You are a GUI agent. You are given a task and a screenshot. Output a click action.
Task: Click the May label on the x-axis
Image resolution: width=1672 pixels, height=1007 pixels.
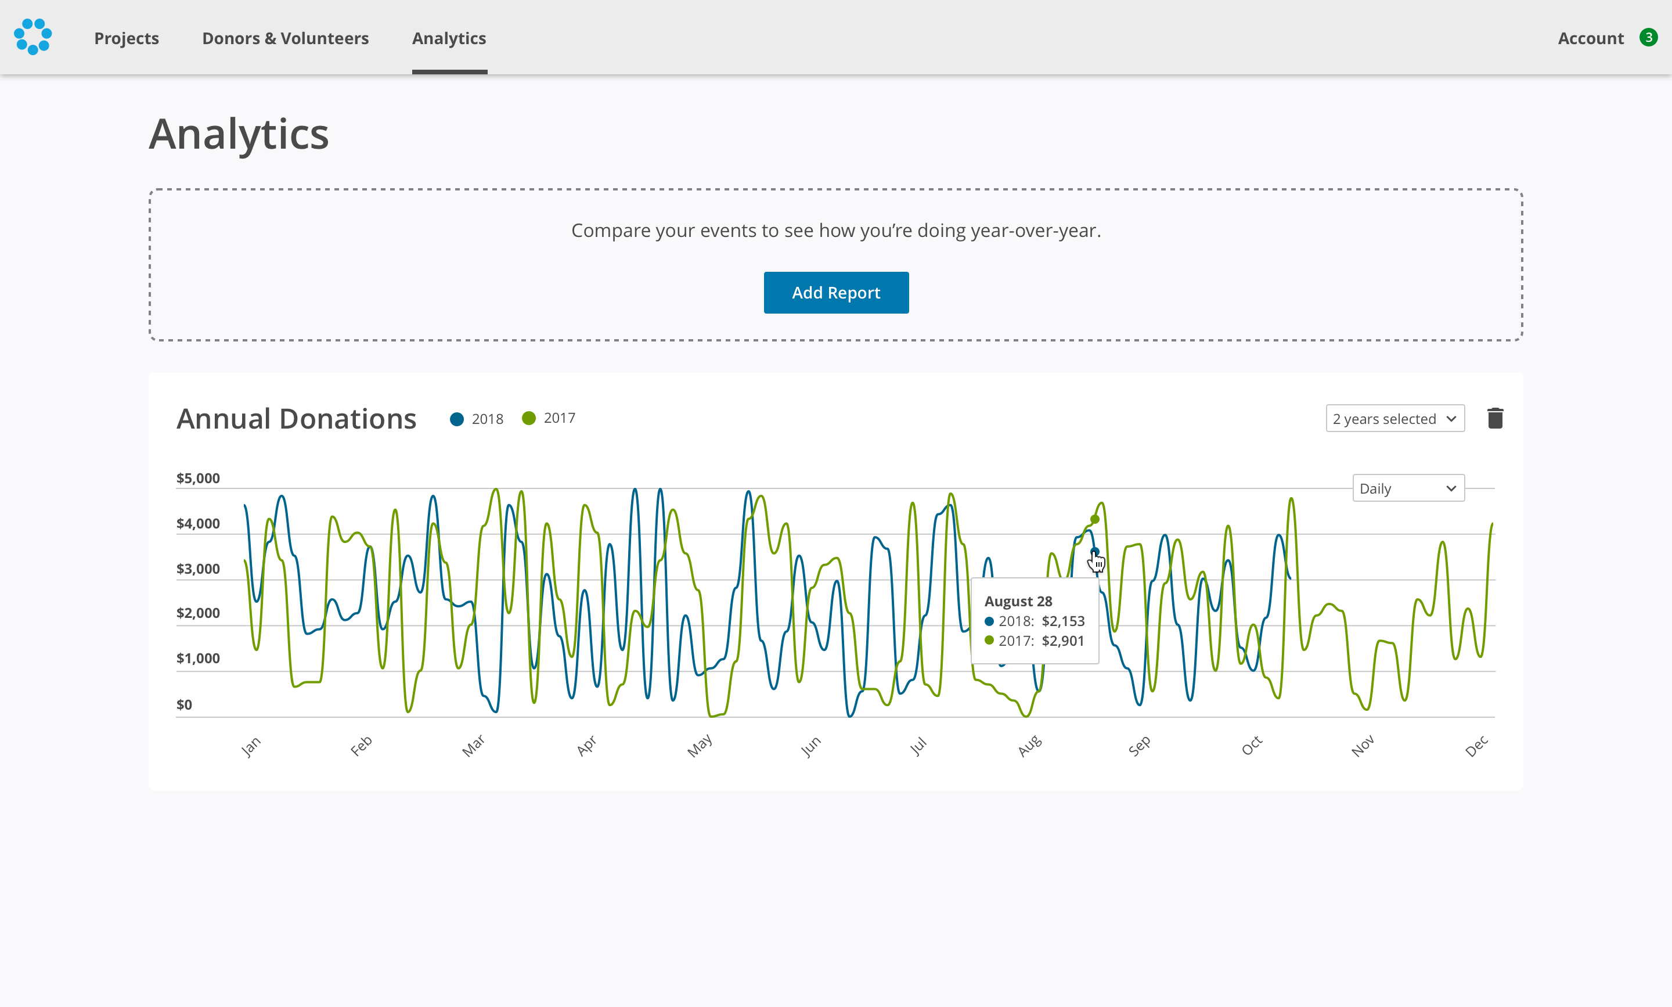(x=700, y=746)
